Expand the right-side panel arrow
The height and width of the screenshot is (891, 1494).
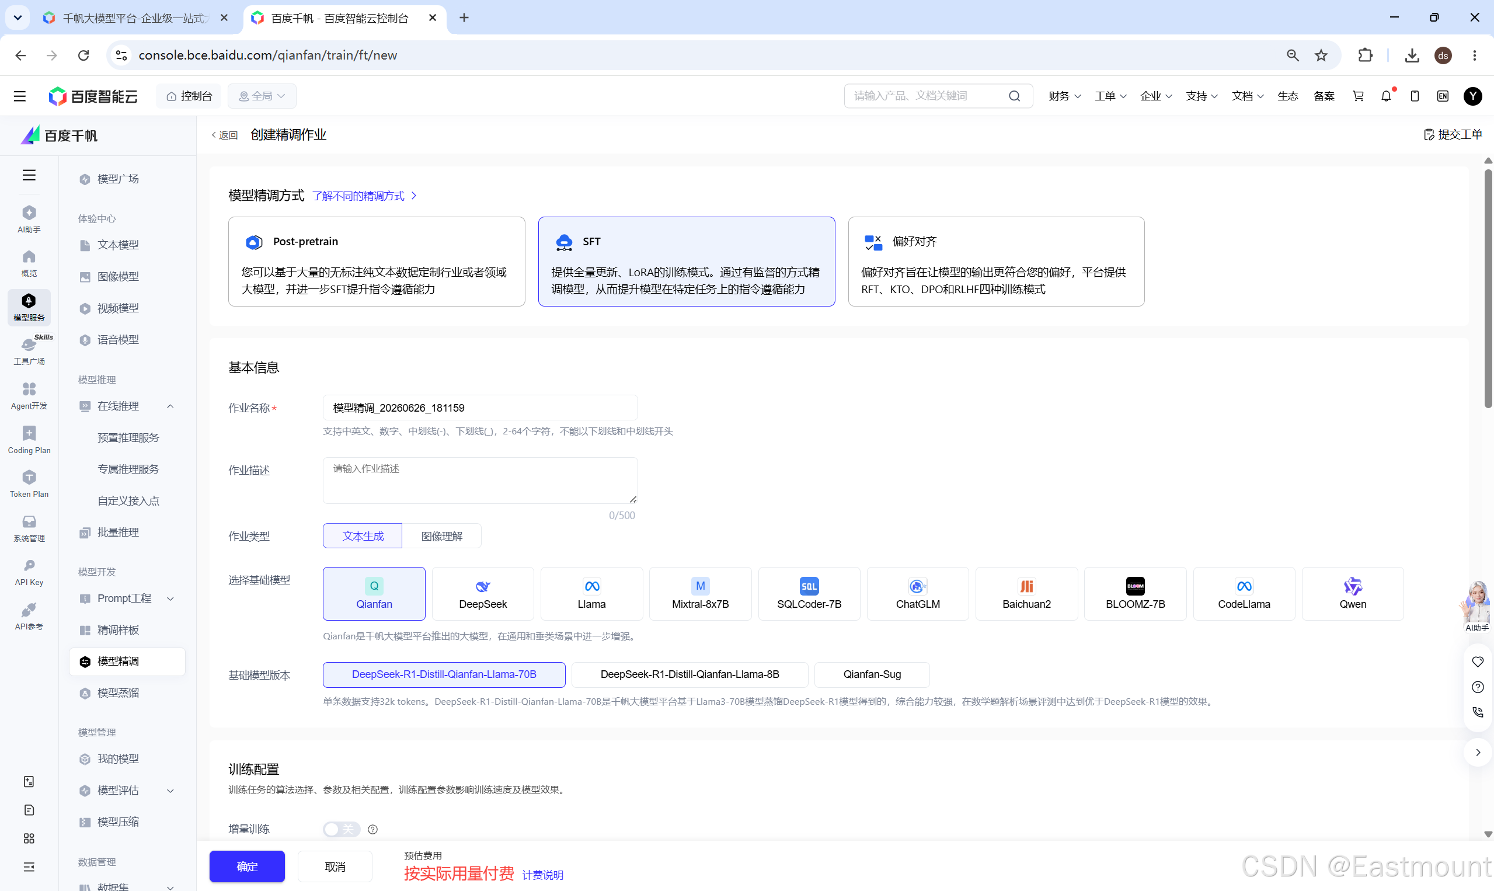pyautogui.click(x=1477, y=752)
